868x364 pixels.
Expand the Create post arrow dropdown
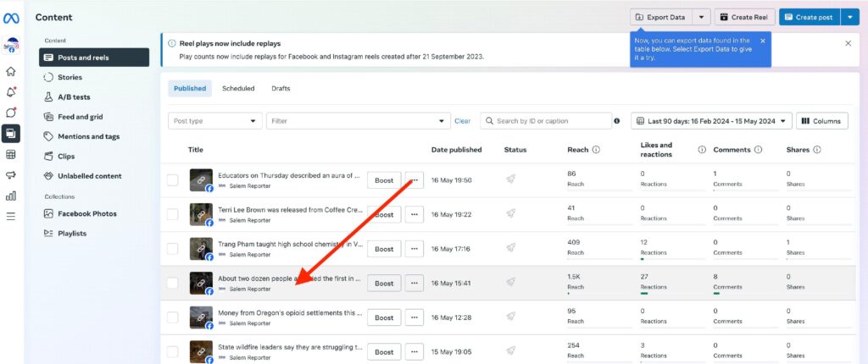pos(850,17)
